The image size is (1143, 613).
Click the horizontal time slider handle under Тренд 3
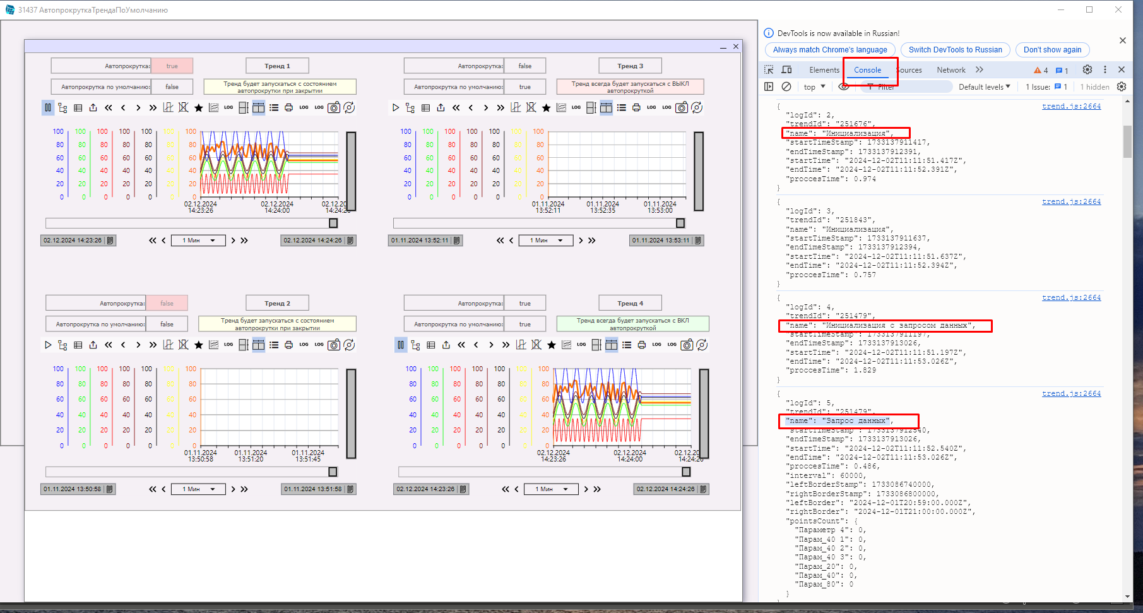click(x=680, y=223)
